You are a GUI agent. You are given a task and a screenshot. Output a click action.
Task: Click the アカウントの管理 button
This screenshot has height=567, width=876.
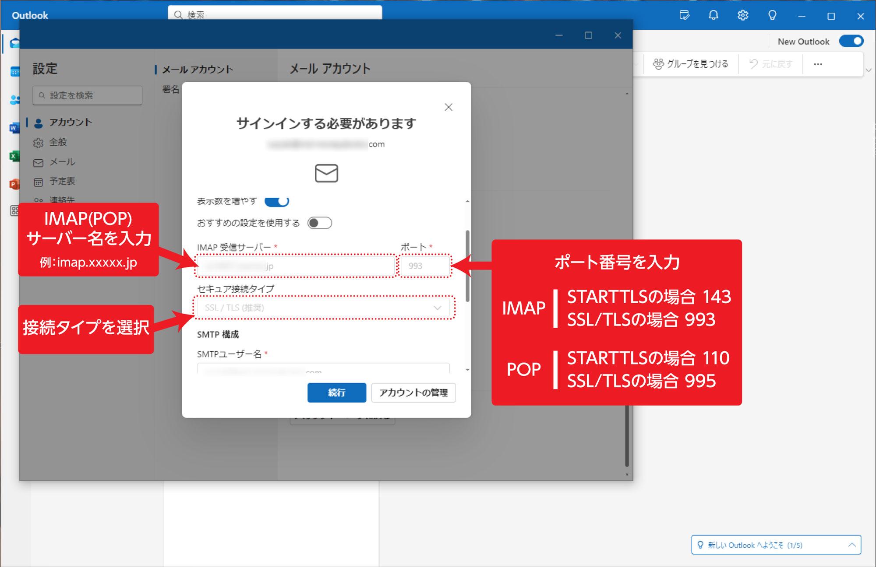[413, 393]
